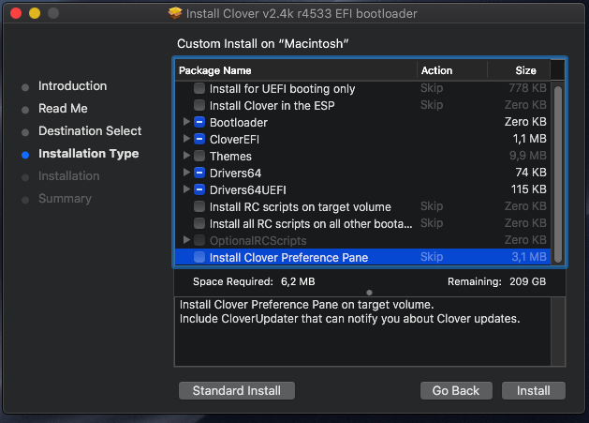Click the Package Name column header
589x423 pixels.
pos(296,70)
